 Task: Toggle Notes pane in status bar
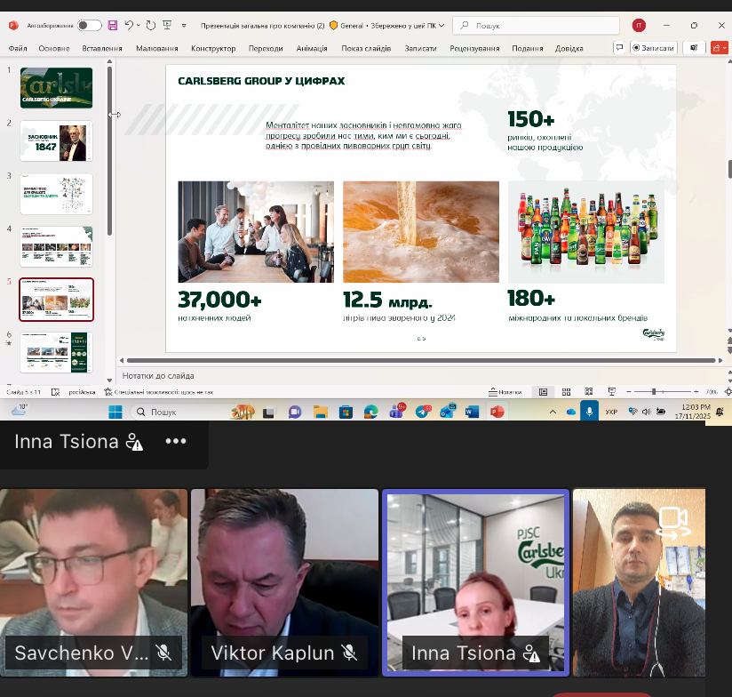point(505,392)
